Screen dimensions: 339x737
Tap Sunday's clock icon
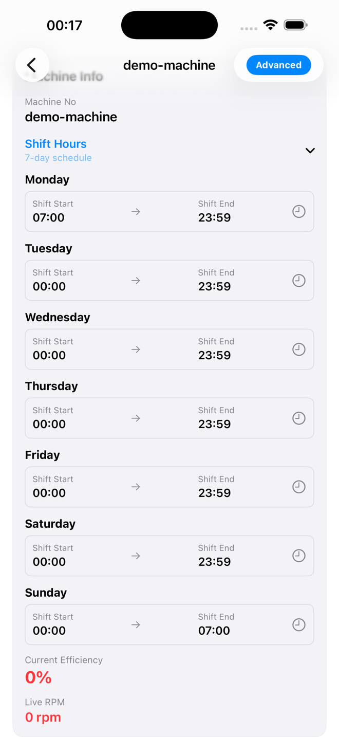pos(299,624)
